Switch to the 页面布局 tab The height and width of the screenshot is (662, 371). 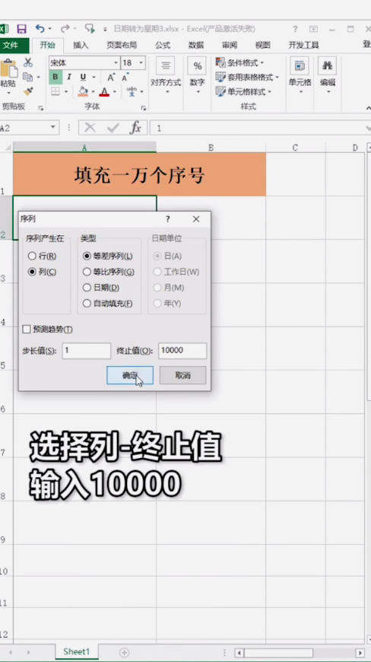122,45
